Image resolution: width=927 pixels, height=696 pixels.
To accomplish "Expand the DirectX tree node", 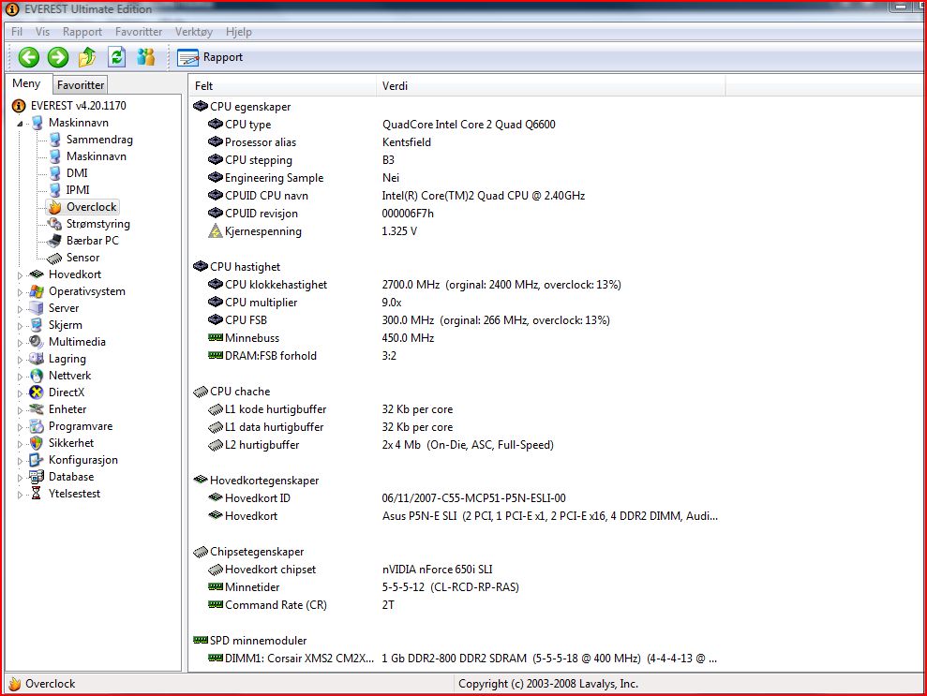I will pos(20,392).
